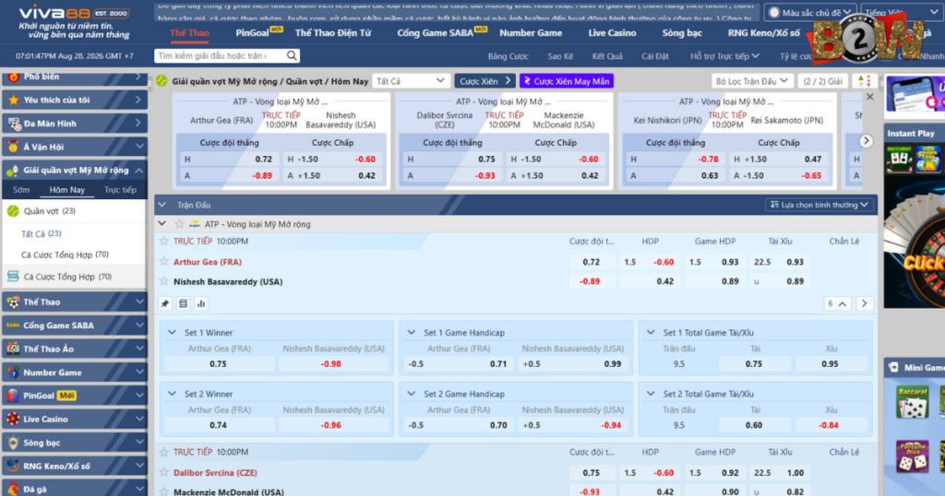Click Cược Xiên button
This screenshot has width=945, height=496.
(484, 81)
